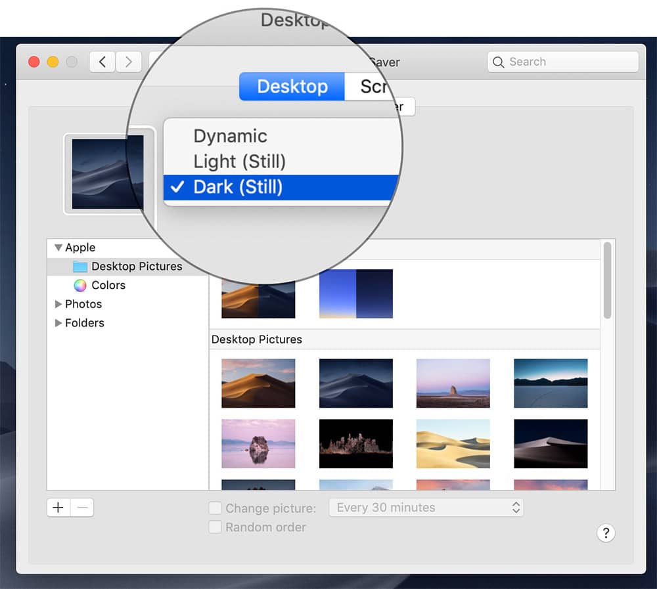Click the back navigation arrow

point(102,61)
